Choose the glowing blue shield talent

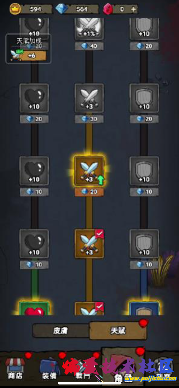click(x=144, y=308)
